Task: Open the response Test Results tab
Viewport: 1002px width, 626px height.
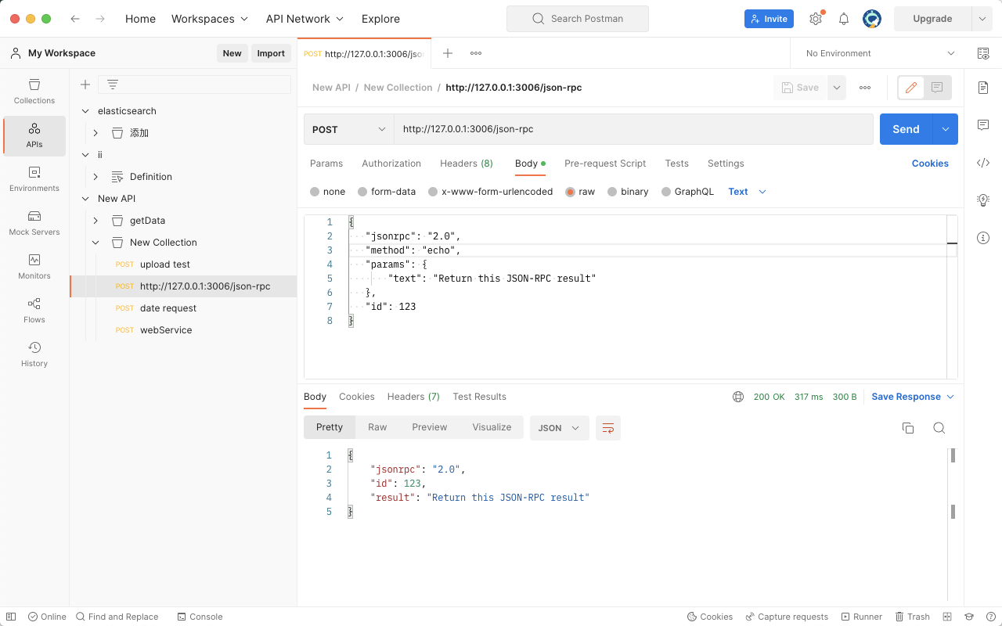Action: pos(479,397)
